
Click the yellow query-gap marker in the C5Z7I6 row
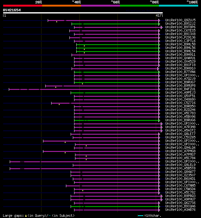pyautogui.click(x=59, y=104)
